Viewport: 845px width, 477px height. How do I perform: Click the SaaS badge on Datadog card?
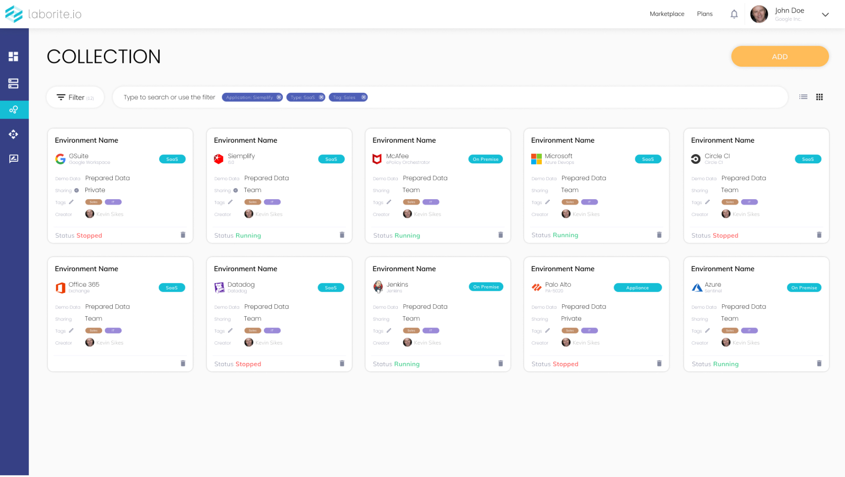(x=331, y=288)
